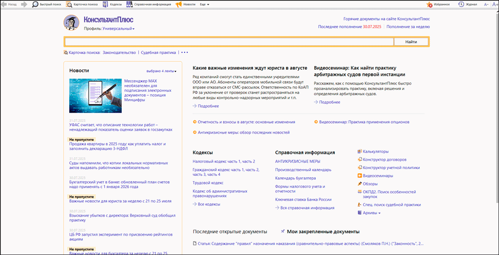This screenshot has width=499, height=255.
Task: Open the three dots after Судебная практика
Action: click(x=185, y=52)
